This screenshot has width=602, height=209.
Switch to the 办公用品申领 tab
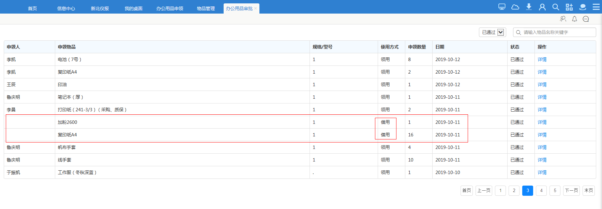(x=170, y=8)
